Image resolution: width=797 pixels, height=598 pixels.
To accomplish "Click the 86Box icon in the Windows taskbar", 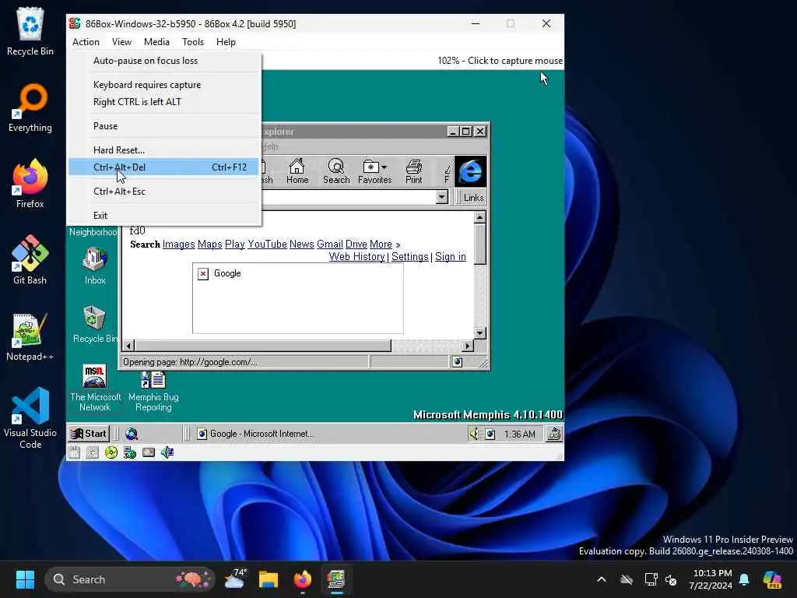I will click(x=336, y=579).
